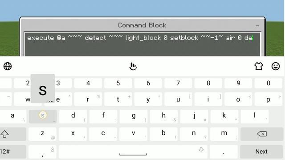Tap the globe language switch icon

click(x=8, y=66)
